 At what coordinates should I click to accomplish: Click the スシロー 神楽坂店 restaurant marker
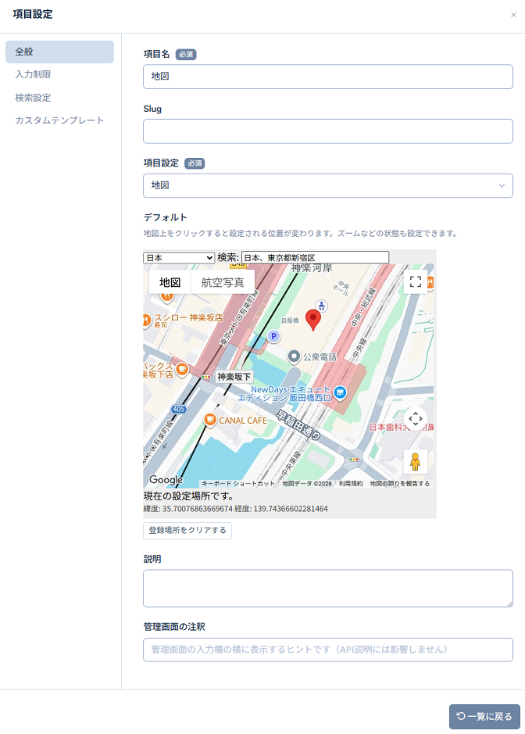point(147,320)
